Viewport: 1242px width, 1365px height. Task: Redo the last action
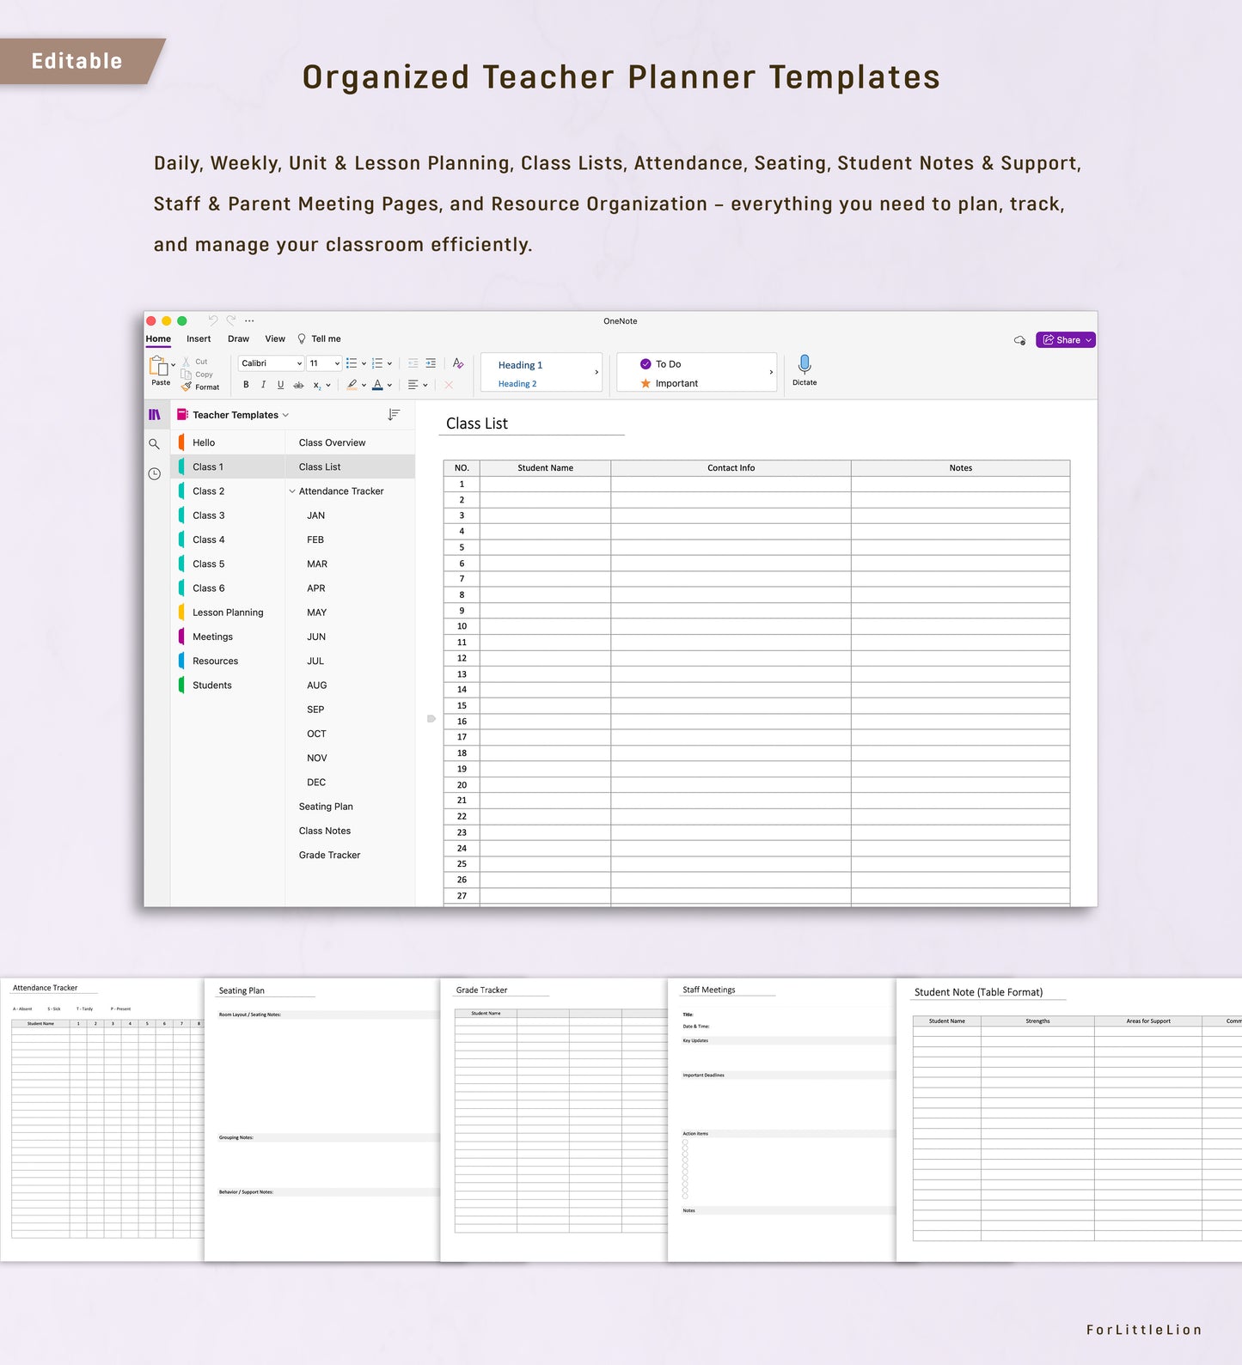point(231,320)
